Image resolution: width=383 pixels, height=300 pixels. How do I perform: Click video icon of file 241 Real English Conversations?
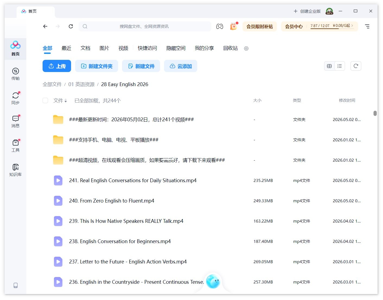58,180
